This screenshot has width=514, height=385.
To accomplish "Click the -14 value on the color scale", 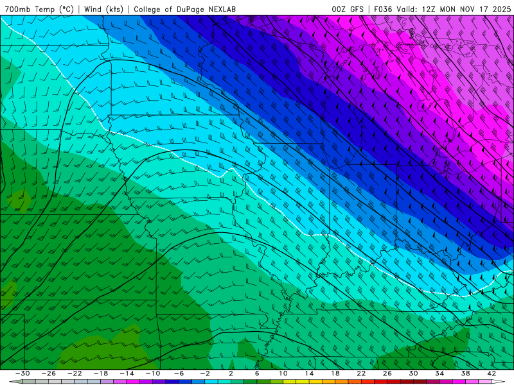I will tap(127, 373).
